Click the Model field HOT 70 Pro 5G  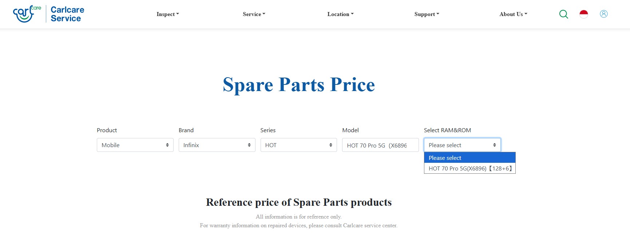point(380,145)
